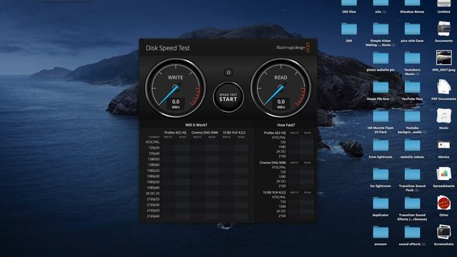
Task: Expand the Other stack
Action: pos(443,203)
